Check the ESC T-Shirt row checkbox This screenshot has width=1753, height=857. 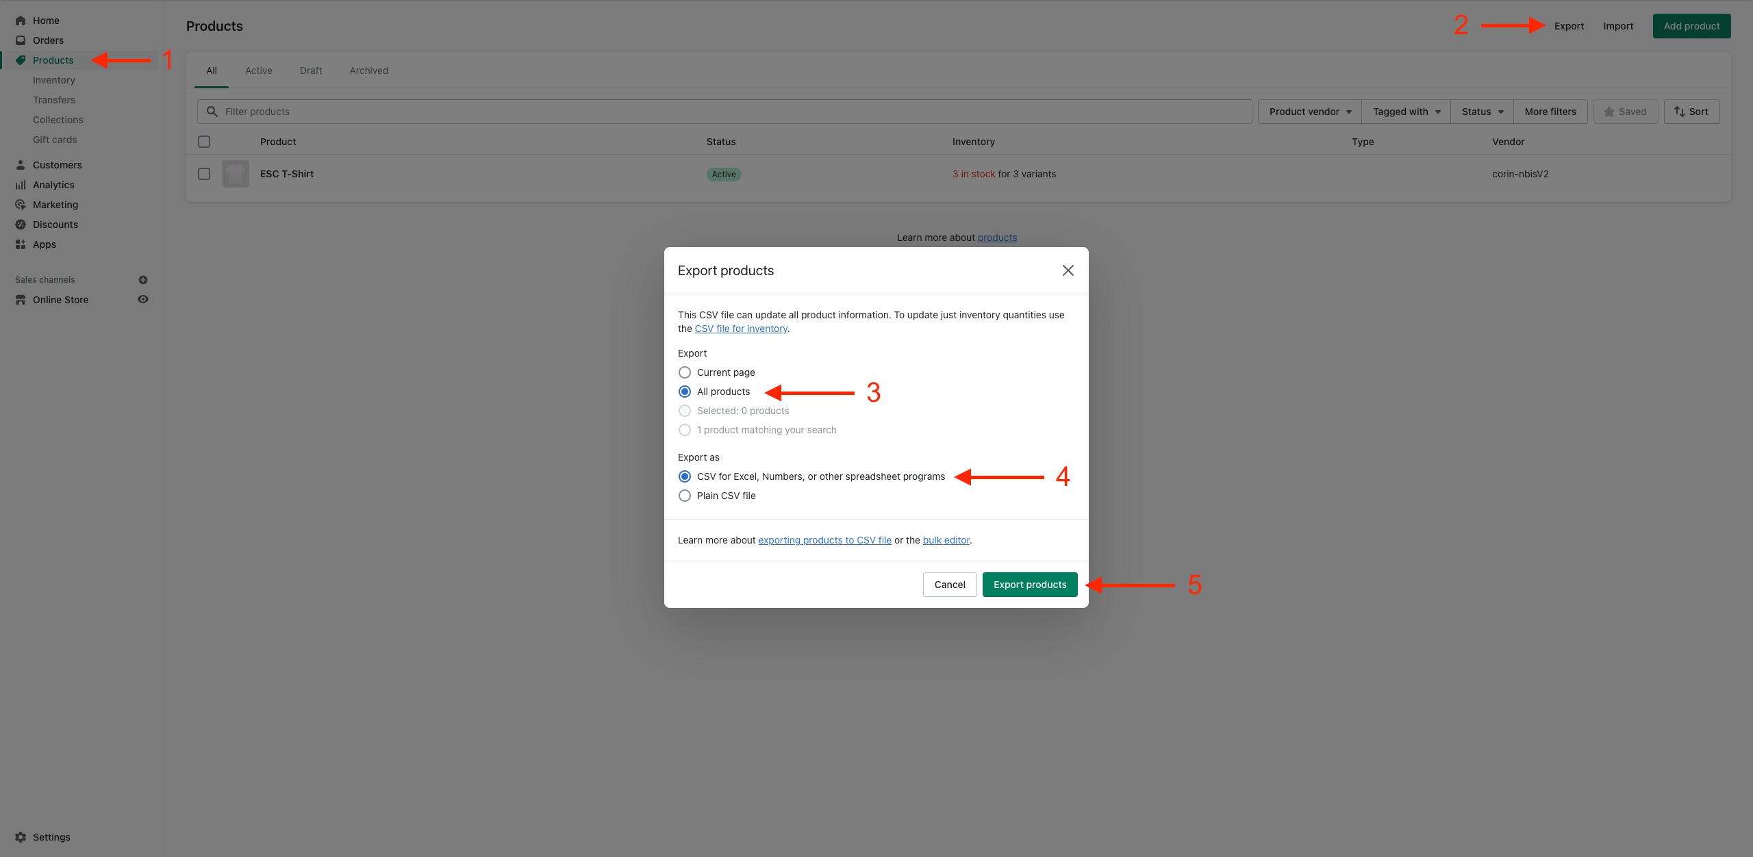[203, 173]
